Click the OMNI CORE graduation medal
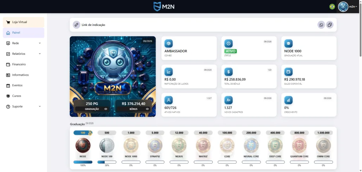Viewport: 362px width, 172px height. pyautogui.click(x=323, y=145)
